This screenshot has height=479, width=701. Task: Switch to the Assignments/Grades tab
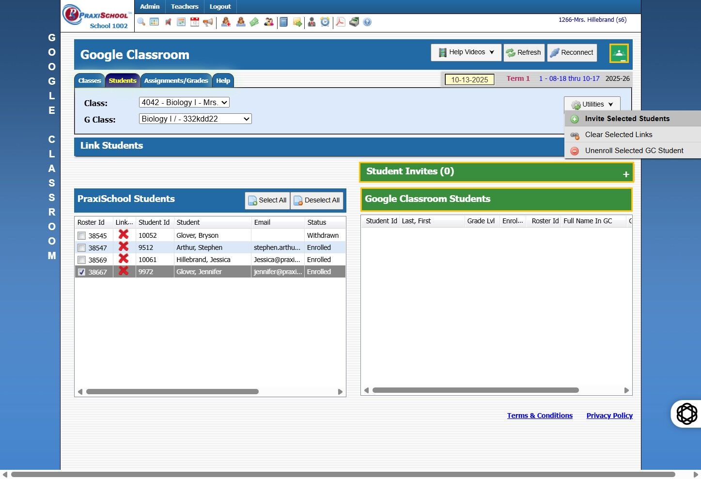click(176, 80)
